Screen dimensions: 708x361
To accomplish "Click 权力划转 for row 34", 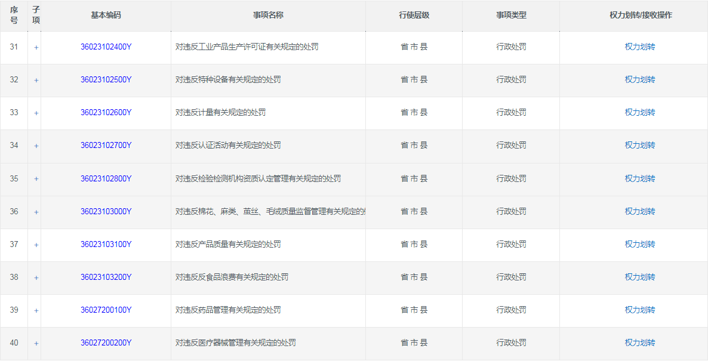I will tap(639, 145).
